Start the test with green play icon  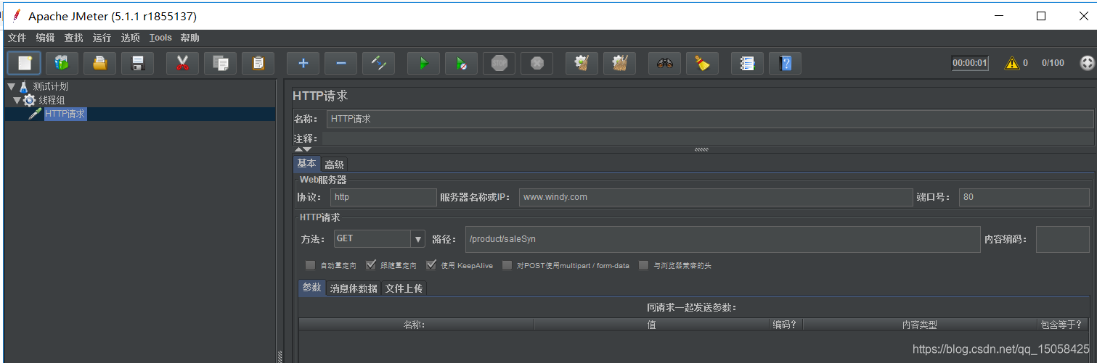[423, 63]
